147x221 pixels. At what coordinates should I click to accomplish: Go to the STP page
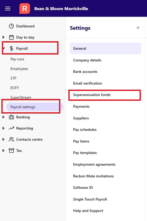click(13, 78)
